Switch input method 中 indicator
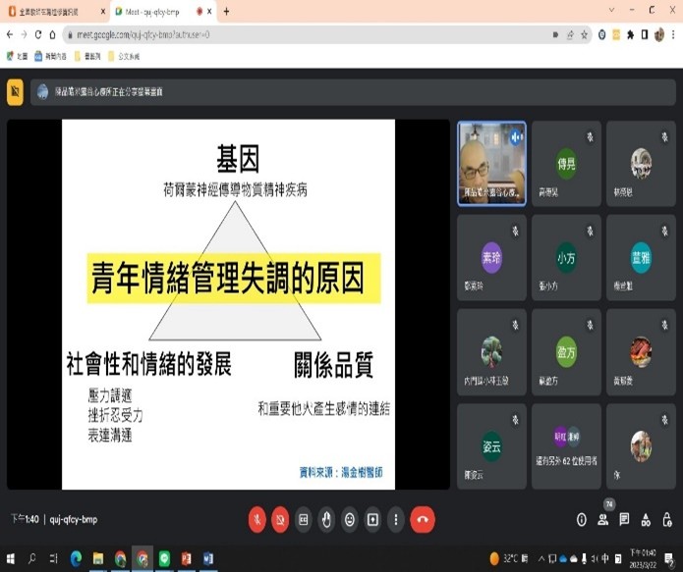Image resolution: width=683 pixels, height=572 pixels. (x=605, y=558)
